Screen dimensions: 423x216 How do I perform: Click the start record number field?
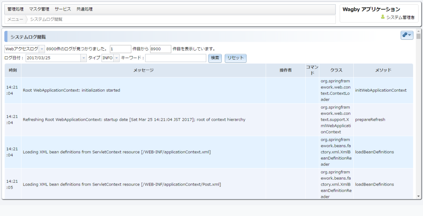point(120,49)
